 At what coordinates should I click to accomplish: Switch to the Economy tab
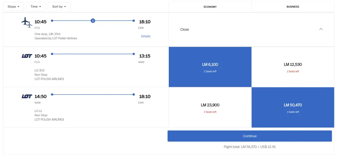(x=210, y=7)
